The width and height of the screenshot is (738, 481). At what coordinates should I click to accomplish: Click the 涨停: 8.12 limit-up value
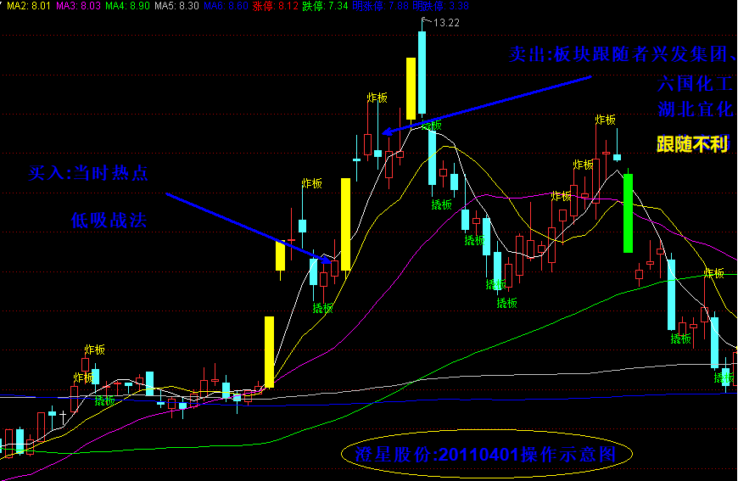(x=275, y=6)
